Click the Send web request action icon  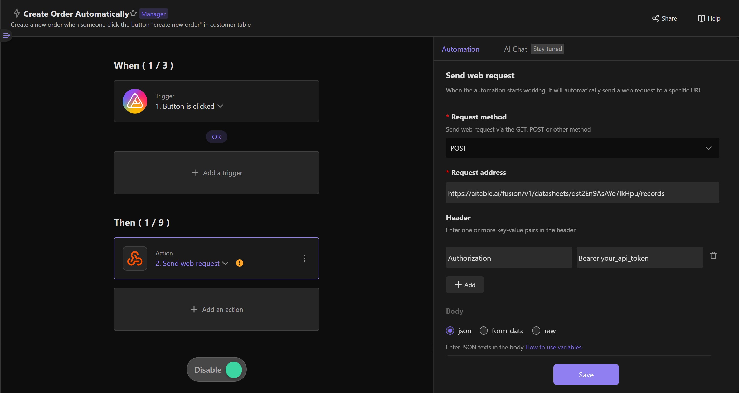pyautogui.click(x=135, y=258)
